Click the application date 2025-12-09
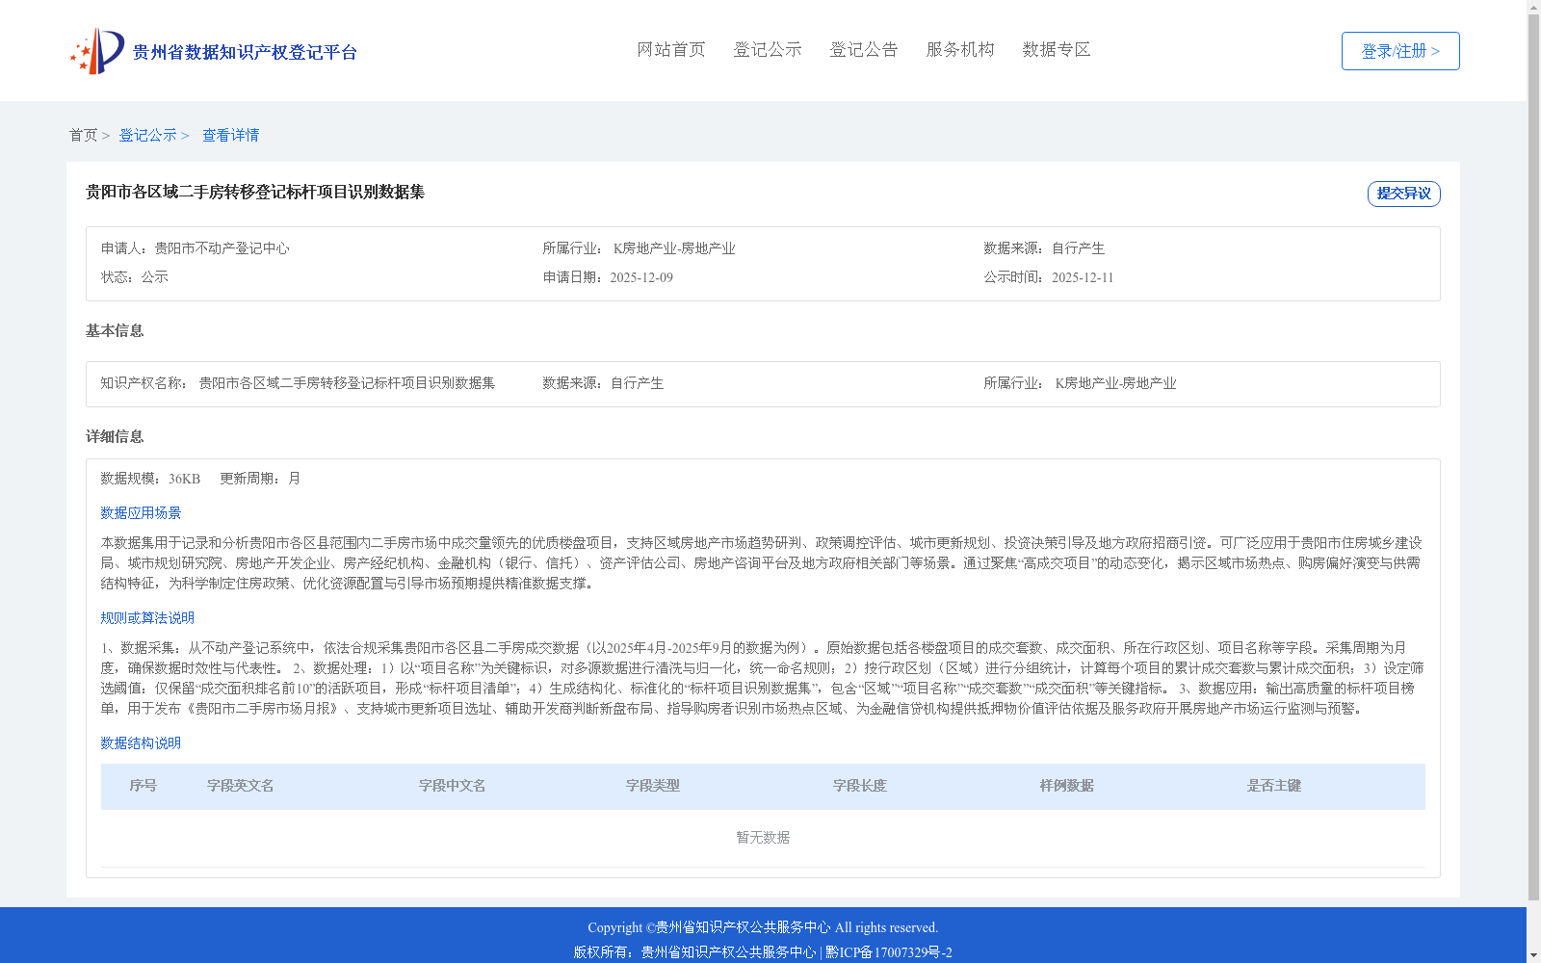The image size is (1541, 963). click(641, 277)
